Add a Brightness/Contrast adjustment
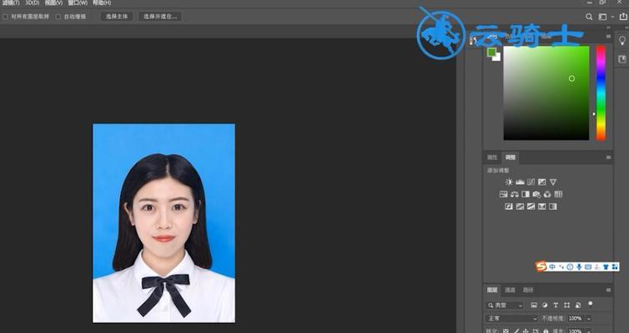Screen dimensions: 629x333 [x=509, y=182]
